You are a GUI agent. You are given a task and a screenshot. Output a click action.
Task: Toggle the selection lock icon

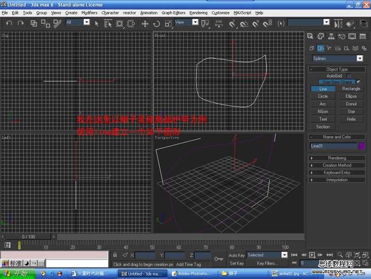point(115,255)
